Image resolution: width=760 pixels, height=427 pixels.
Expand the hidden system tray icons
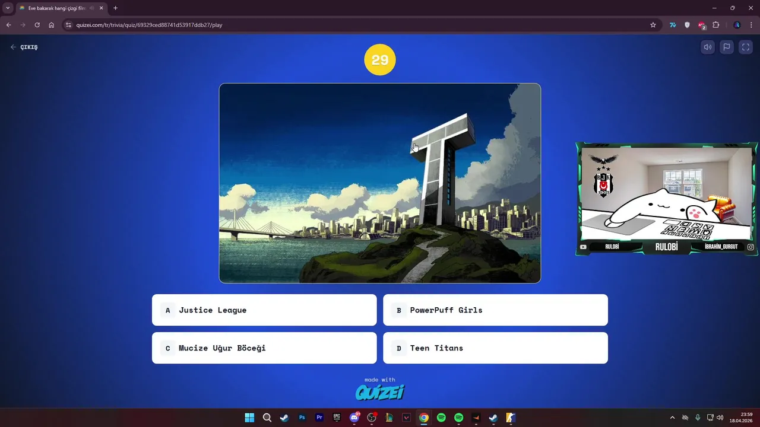(x=672, y=418)
